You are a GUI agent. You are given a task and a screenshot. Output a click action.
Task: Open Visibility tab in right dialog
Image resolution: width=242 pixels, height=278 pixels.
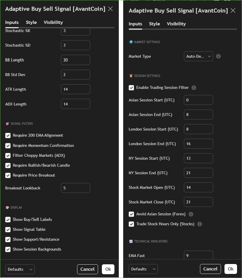tap(176, 24)
